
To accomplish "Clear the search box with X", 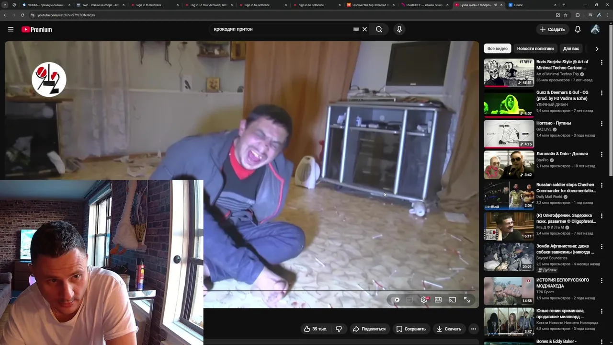I will [x=364, y=29].
